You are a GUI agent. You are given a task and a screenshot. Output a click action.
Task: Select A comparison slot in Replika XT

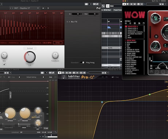[x=43, y=8]
